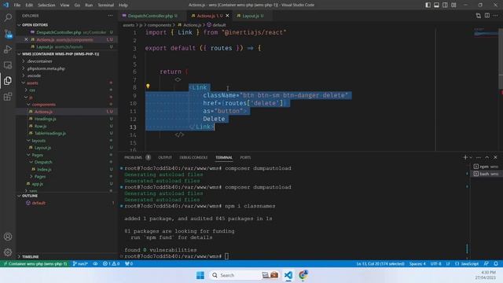Viewport: 503px width, 283px height.
Task: Open Remote Explorer view in activity bar
Action: (8, 65)
